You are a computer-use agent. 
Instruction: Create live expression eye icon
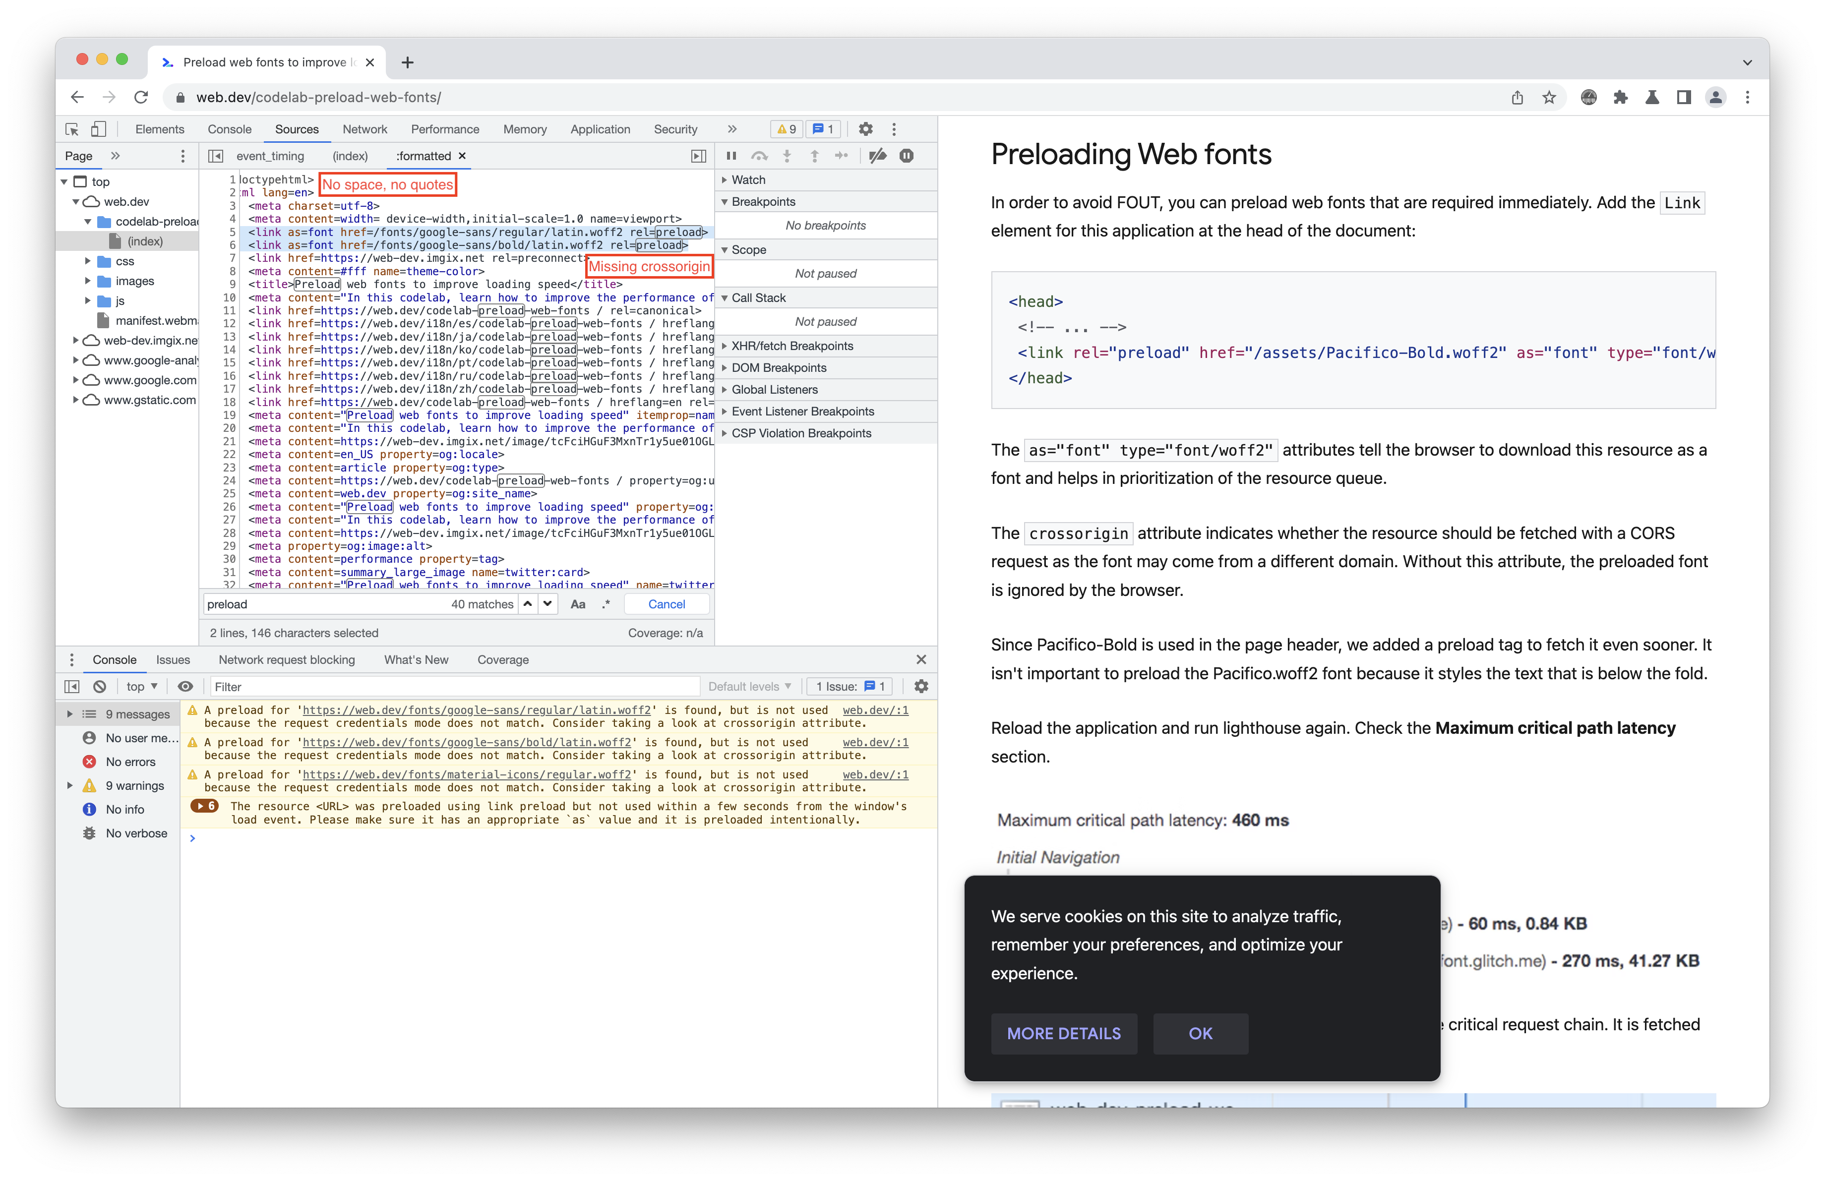click(x=185, y=686)
